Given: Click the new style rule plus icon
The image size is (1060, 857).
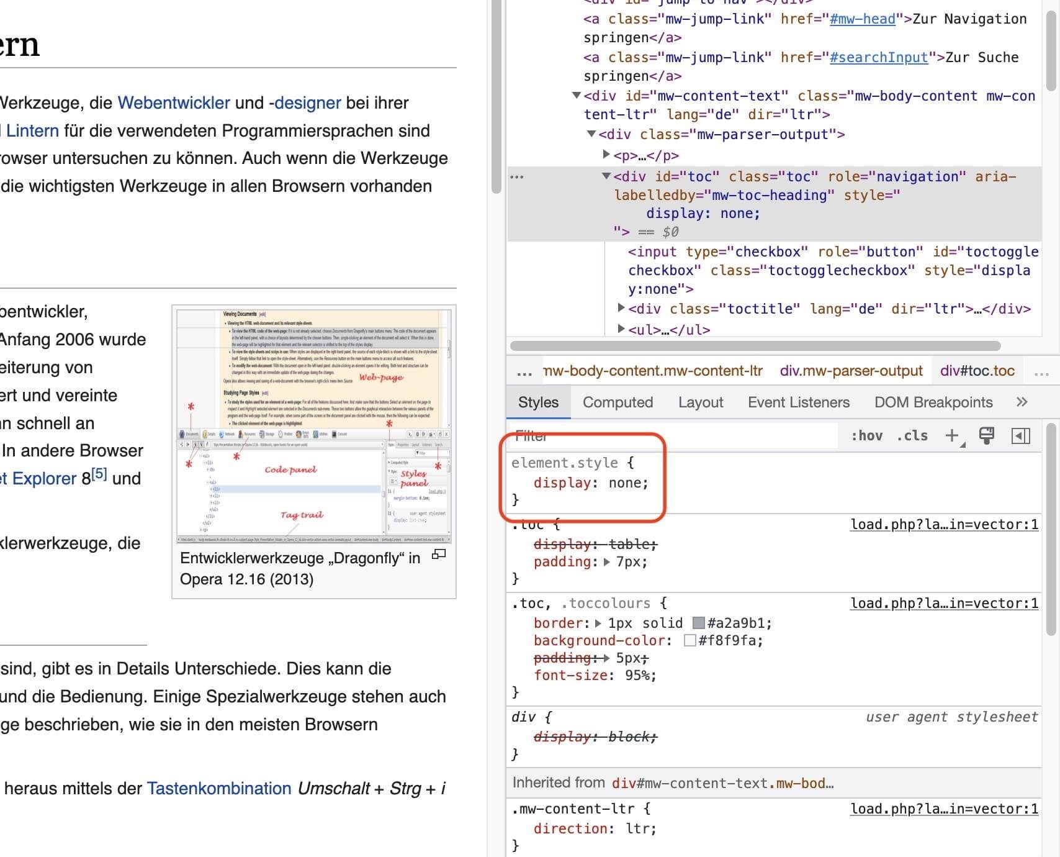Looking at the screenshot, I should [952, 435].
